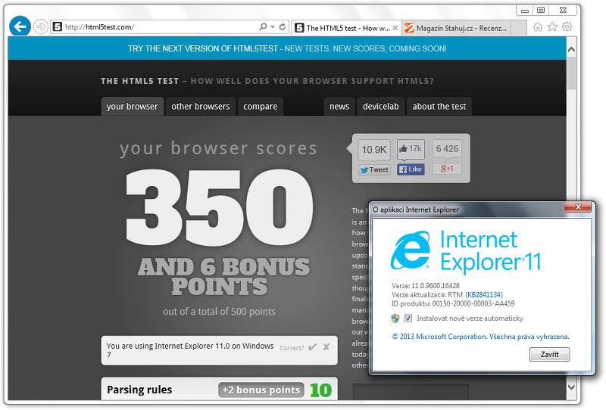Open the news tab
This screenshot has width=606, height=410.
pyautogui.click(x=339, y=106)
